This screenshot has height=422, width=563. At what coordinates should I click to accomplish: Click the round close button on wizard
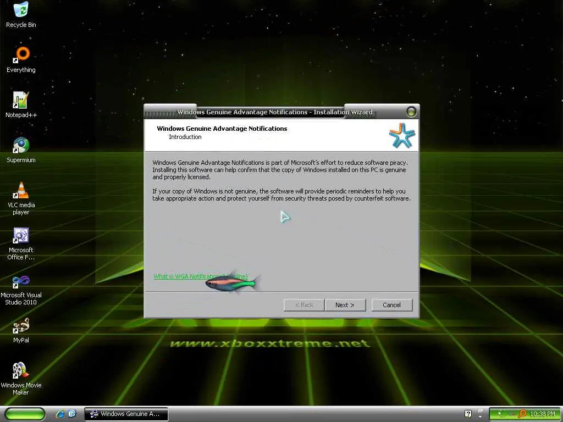(x=411, y=112)
